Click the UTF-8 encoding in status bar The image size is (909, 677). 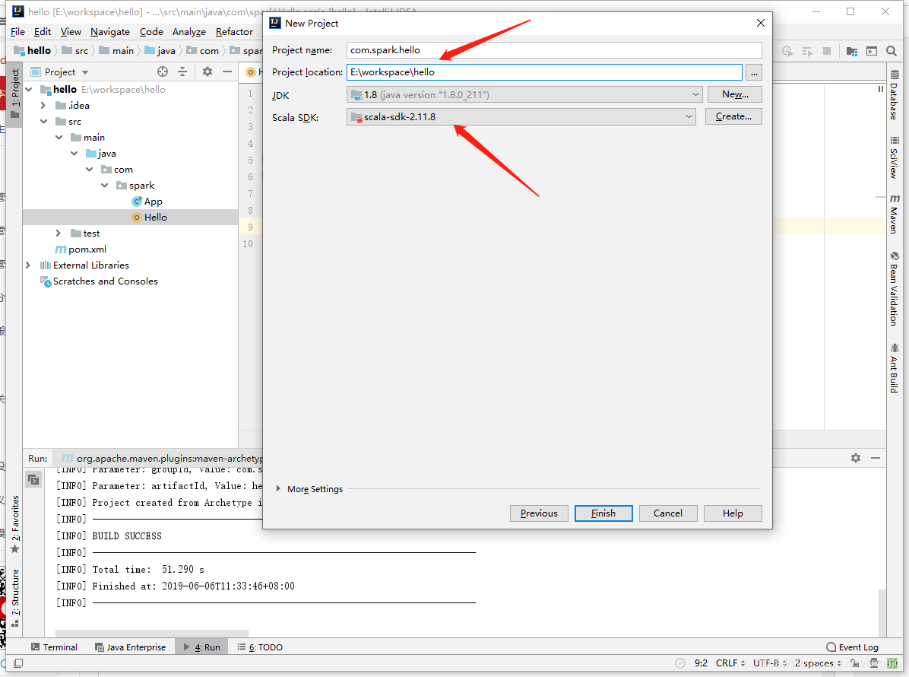770,663
